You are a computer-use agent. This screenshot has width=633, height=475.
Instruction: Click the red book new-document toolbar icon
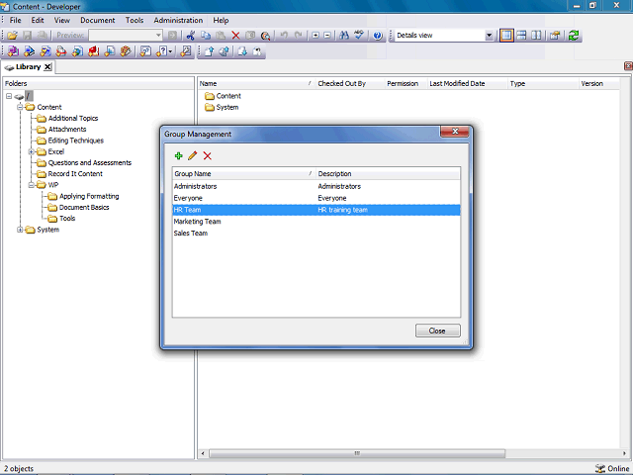click(94, 51)
